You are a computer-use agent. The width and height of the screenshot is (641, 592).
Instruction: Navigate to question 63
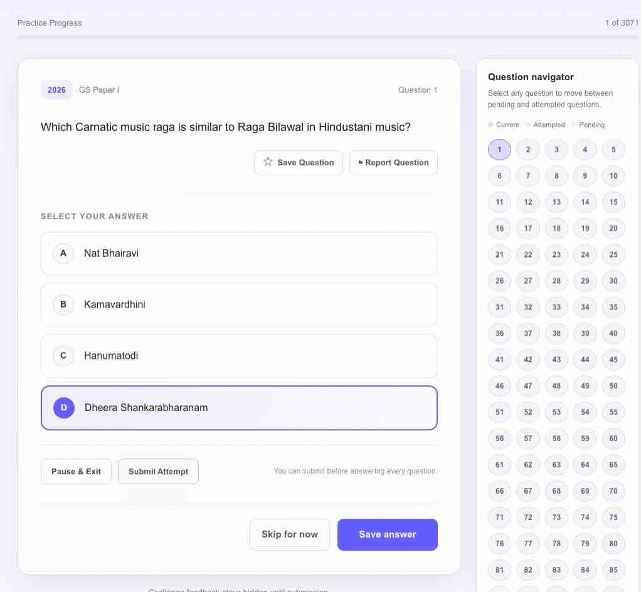click(x=556, y=465)
